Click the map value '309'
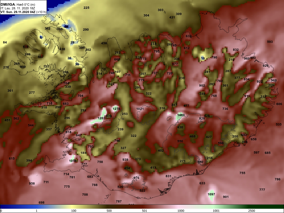 click(179, 14)
